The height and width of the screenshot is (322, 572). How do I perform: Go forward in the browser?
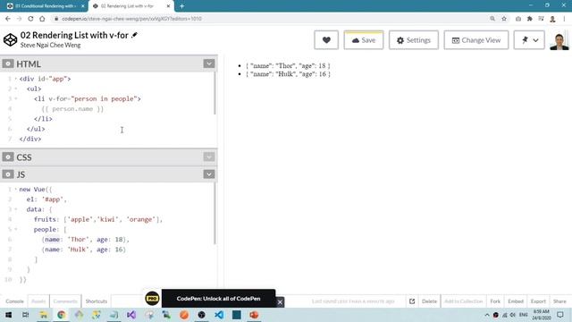[x=20, y=19]
